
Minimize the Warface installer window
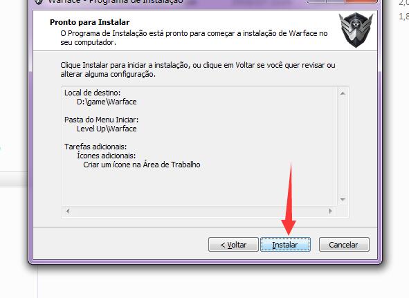tap(316, 1)
